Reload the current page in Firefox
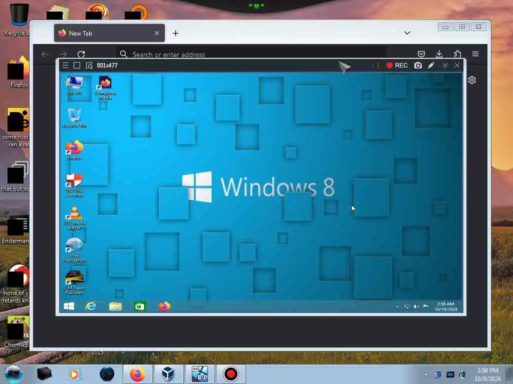Viewport: 513px width, 384px height. click(81, 54)
